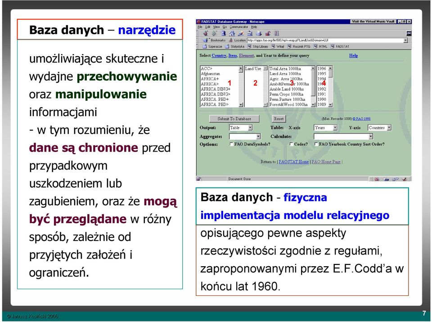
Task: Go to Home via house icon
Action: (x=232, y=33)
